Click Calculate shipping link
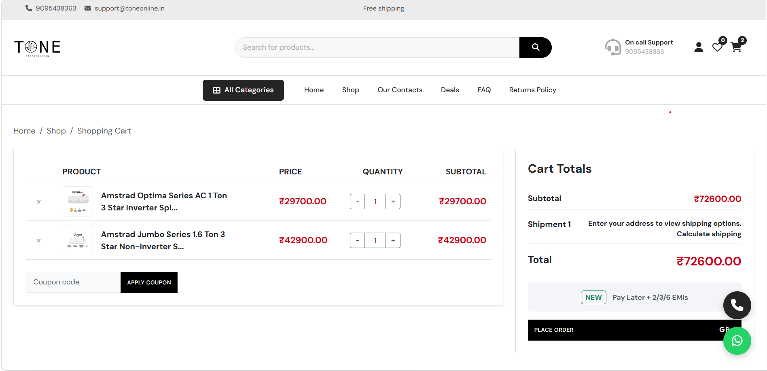 click(709, 234)
